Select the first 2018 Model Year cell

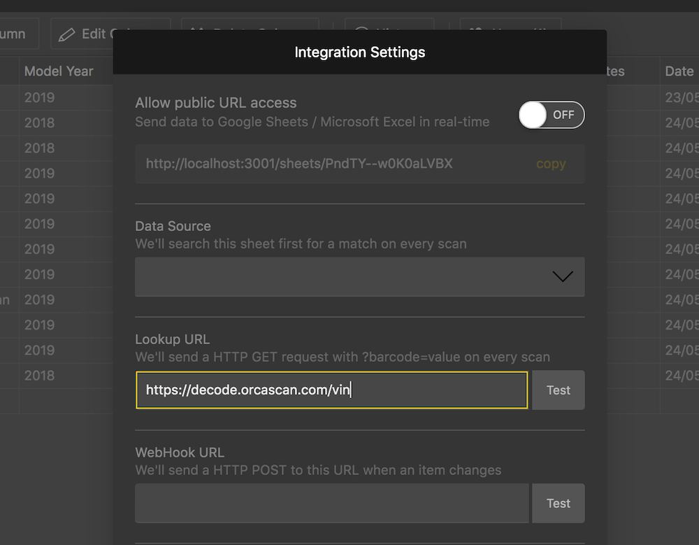(x=39, y=122)
